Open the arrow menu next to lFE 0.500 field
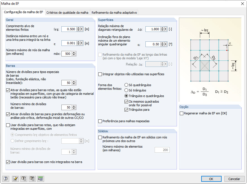Viewport: 247px width, 184px height. click(81, 29)
